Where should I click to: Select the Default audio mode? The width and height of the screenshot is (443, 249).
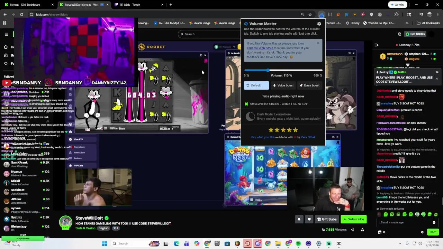click(256, 85)
